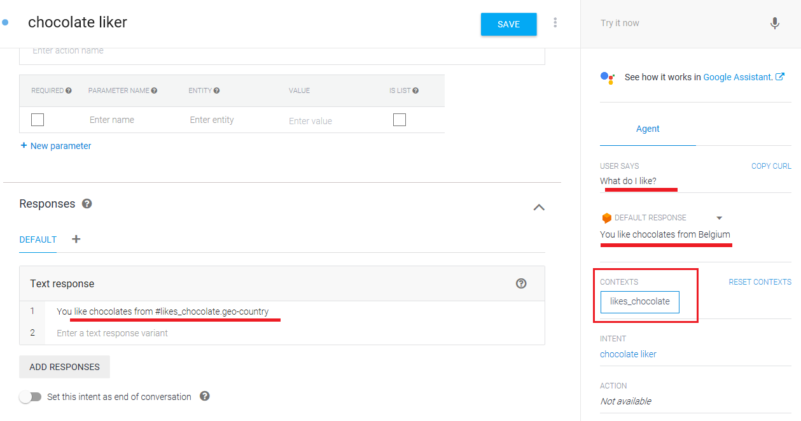Switch to the Agent tab
801x421 pixels.
point(648,129)
